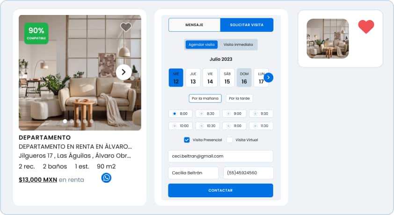Click the Jilgueros 17, Las Águilas address
Viewport: 394px width, 215px height.
tap(75, 156)
